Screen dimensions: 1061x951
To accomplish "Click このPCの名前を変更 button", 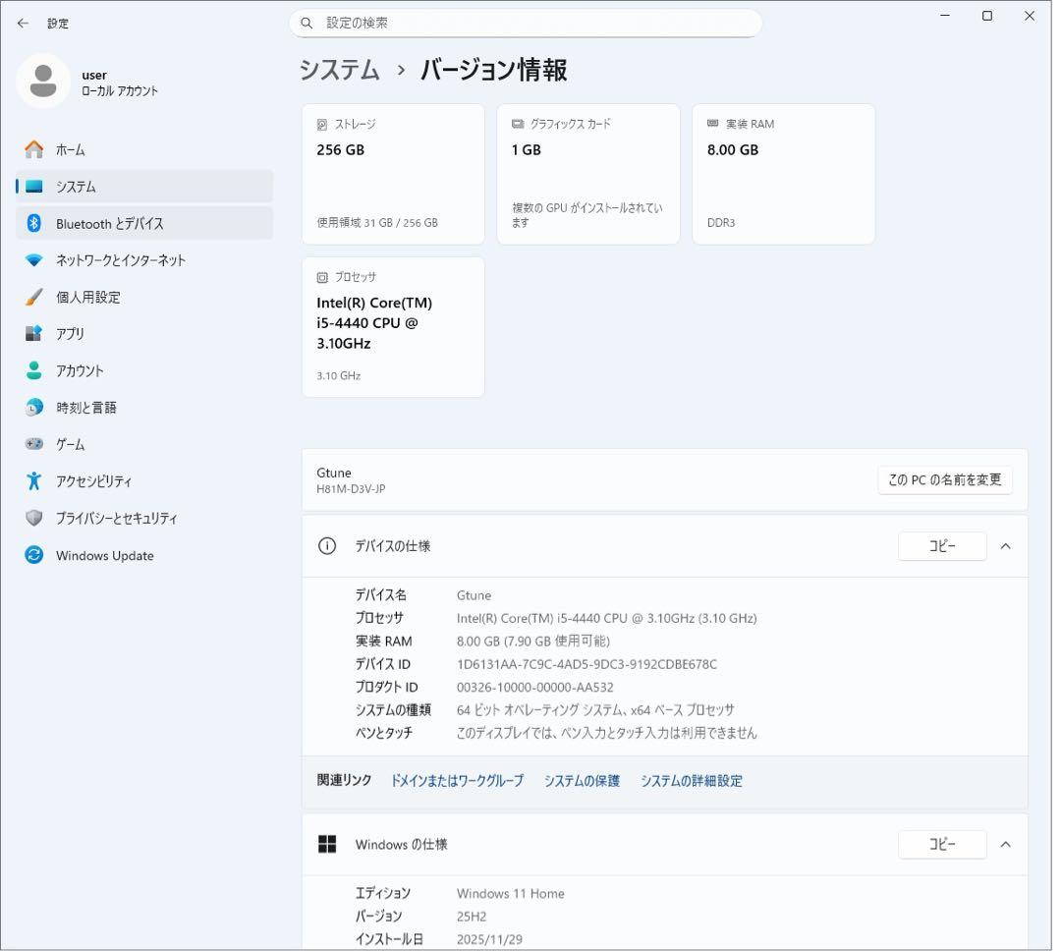I will tap(944, 480).
